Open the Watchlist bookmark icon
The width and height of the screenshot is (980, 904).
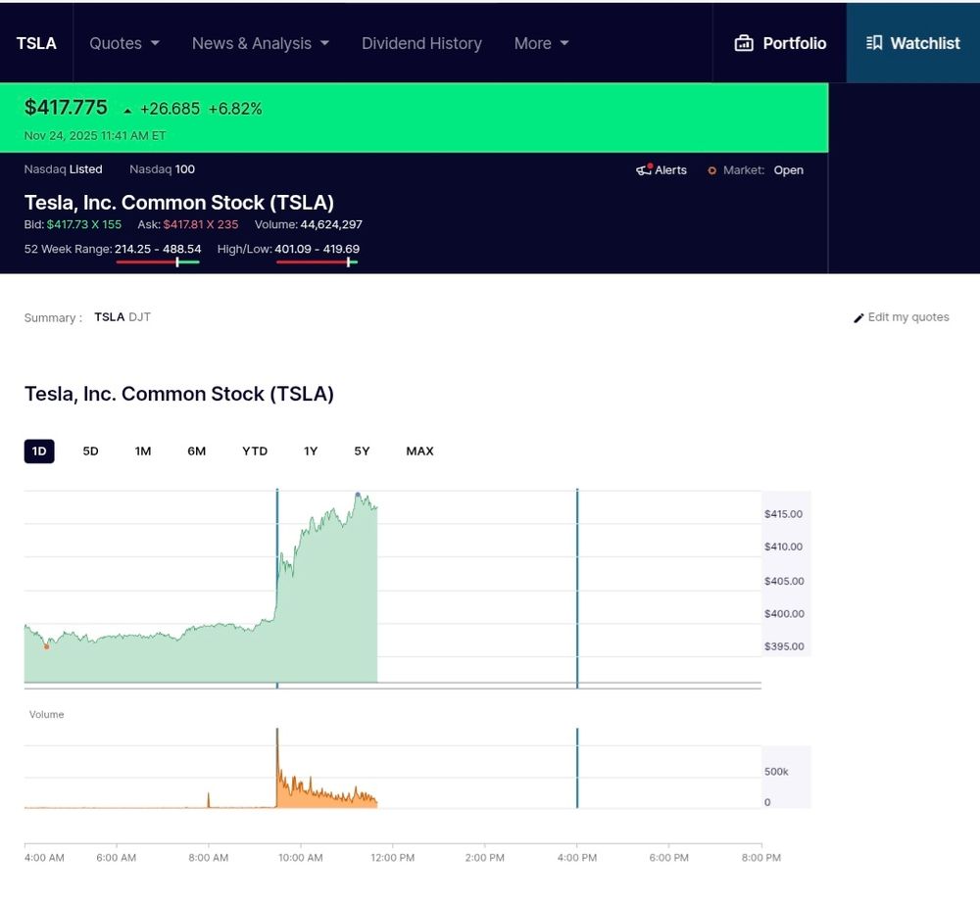pyautogui.click(x=874, y=42)
